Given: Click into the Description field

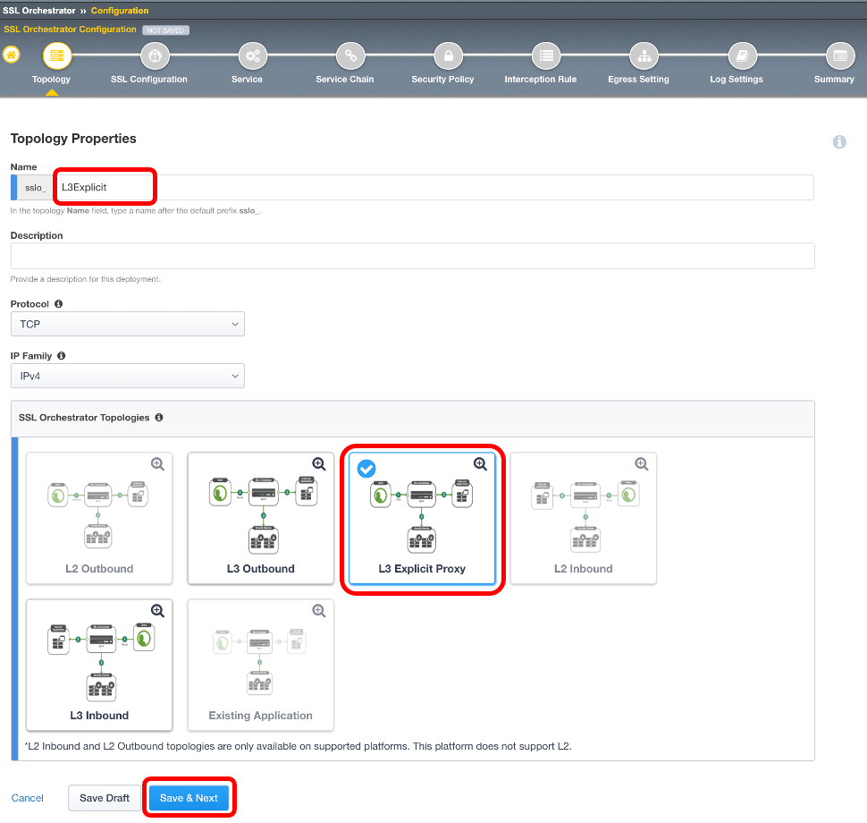Looking at the screenshot, I should pyautogui.click(x=412, y=256).
